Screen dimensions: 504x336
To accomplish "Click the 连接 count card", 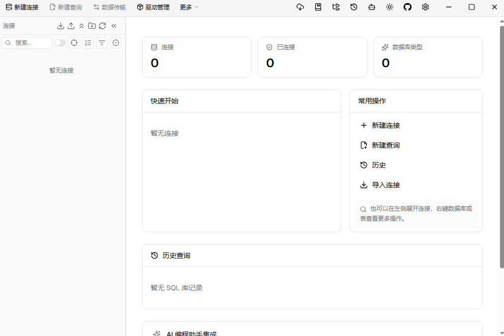I will tap(197, 57).
